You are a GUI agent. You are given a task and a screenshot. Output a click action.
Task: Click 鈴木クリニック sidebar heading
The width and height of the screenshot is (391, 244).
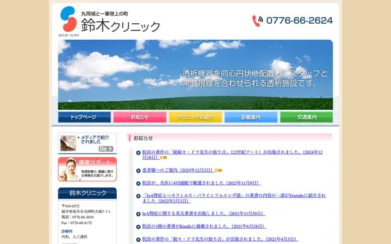pyautogui.click(x=87, y=193)
